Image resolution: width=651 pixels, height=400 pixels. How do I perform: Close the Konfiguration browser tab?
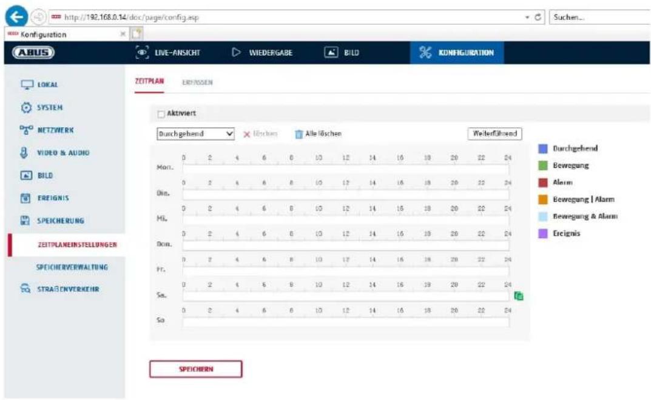coord(123,34)
